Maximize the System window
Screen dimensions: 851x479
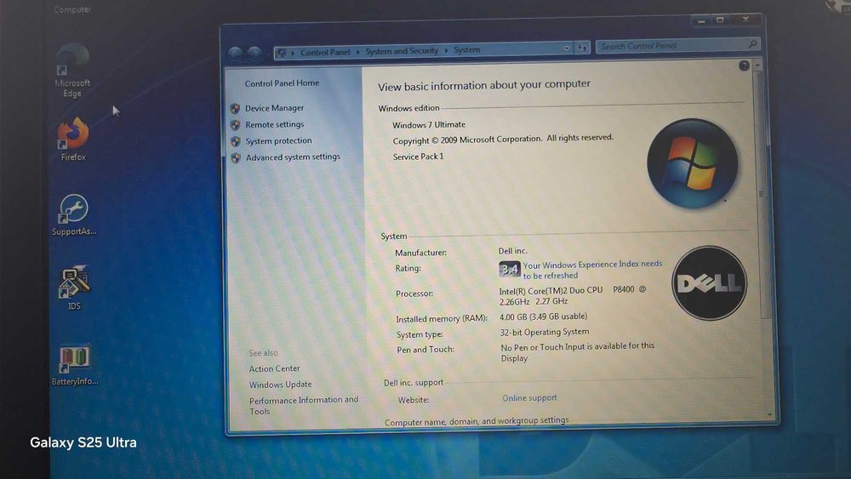click(x=720, y=20)
